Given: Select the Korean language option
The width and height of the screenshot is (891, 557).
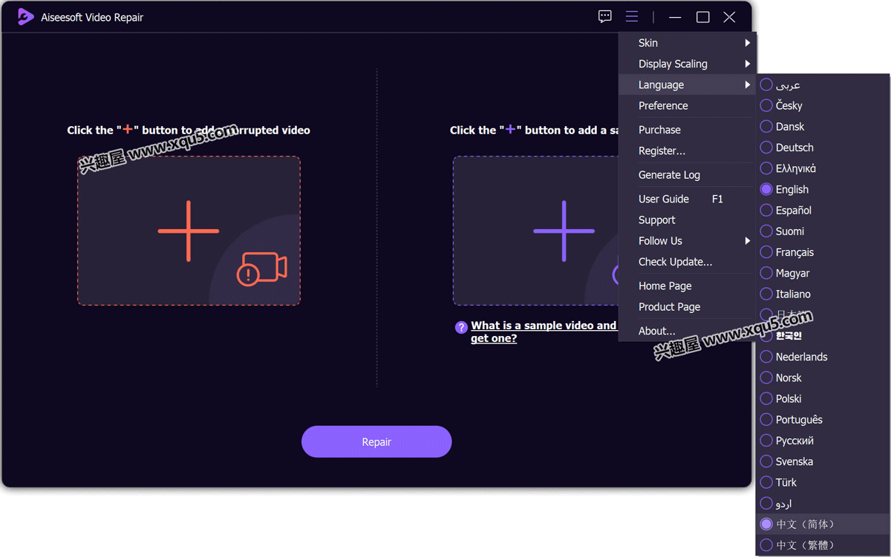Looking at the screenshot, I should click(823, 336).
